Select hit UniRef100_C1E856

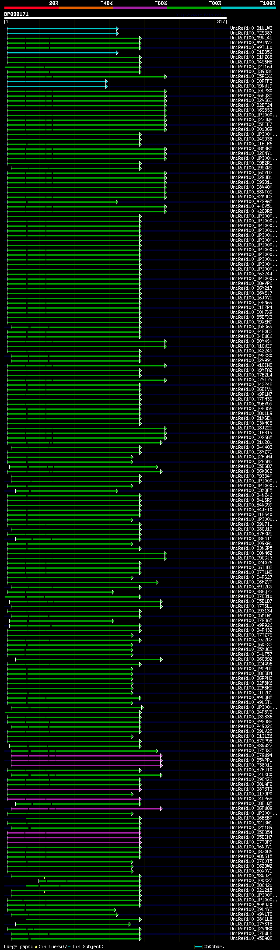(x=251, y=53)
